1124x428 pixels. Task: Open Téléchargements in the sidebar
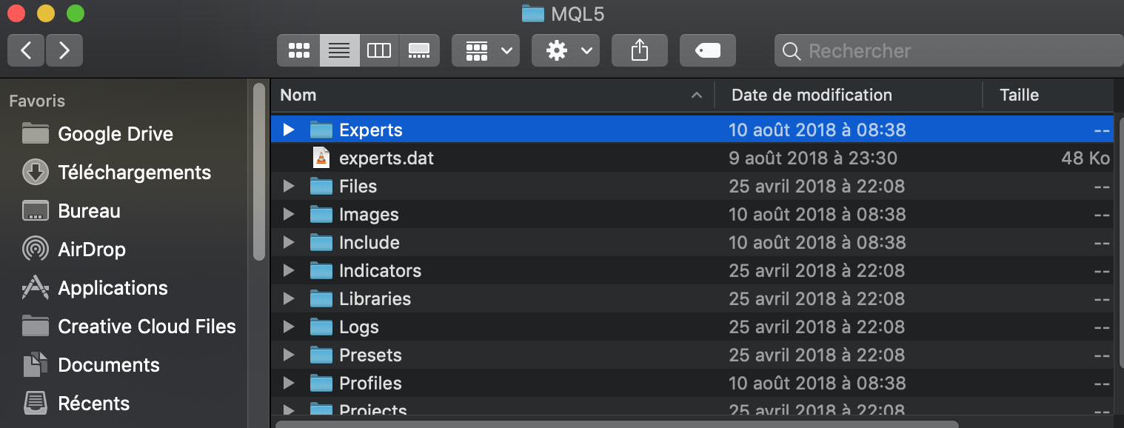click(x=116, y=173)
